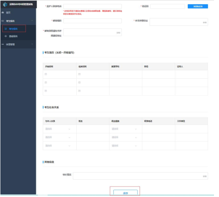This screenshot has width=219, height=197.
Task: Open first 政治面貌 dropdown
Action: [124, 129]
